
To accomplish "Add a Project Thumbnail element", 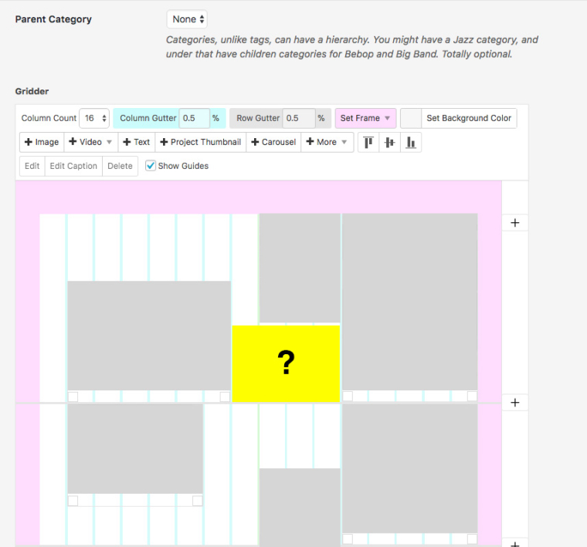I will point(201,142).
